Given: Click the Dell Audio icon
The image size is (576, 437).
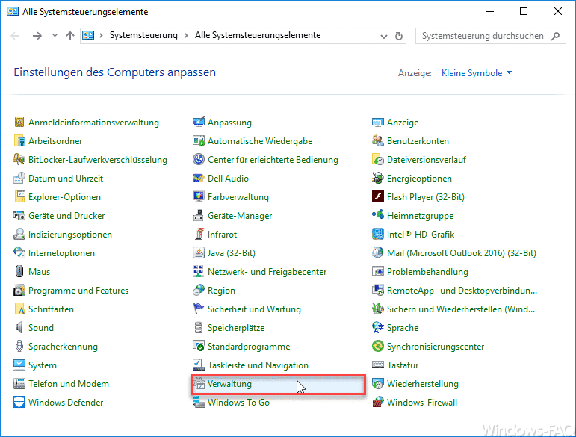Looking at the screenshot, I should pyautogui.click(x=199, y=178).
